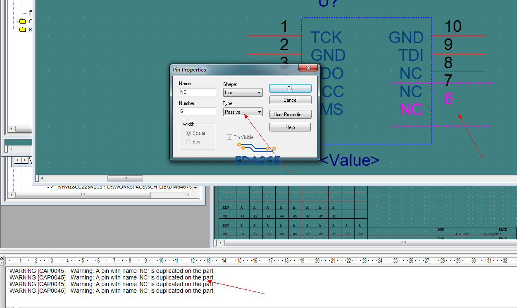Click the pin Number input field
This screenshot has width=517, height=308.
(198, 112)
